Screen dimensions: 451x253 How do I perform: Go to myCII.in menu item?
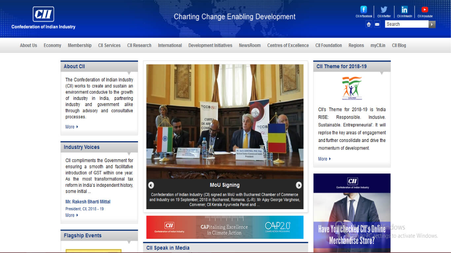coord(378,45)
